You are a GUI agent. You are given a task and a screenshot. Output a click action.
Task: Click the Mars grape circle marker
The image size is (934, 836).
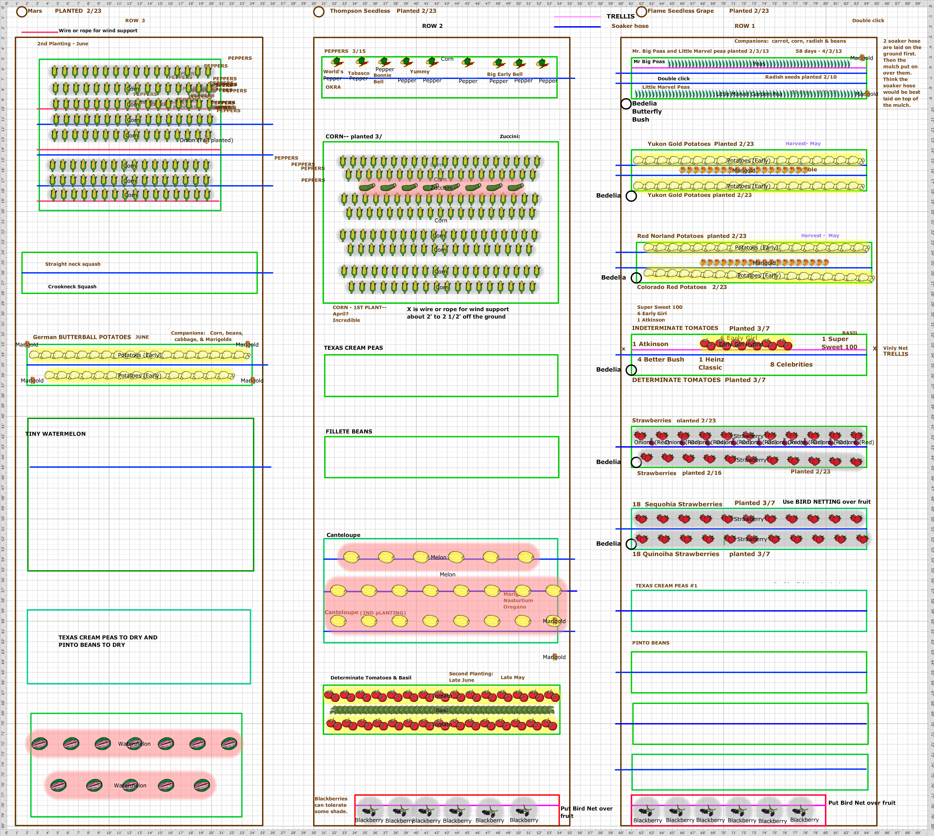point(22,11)
